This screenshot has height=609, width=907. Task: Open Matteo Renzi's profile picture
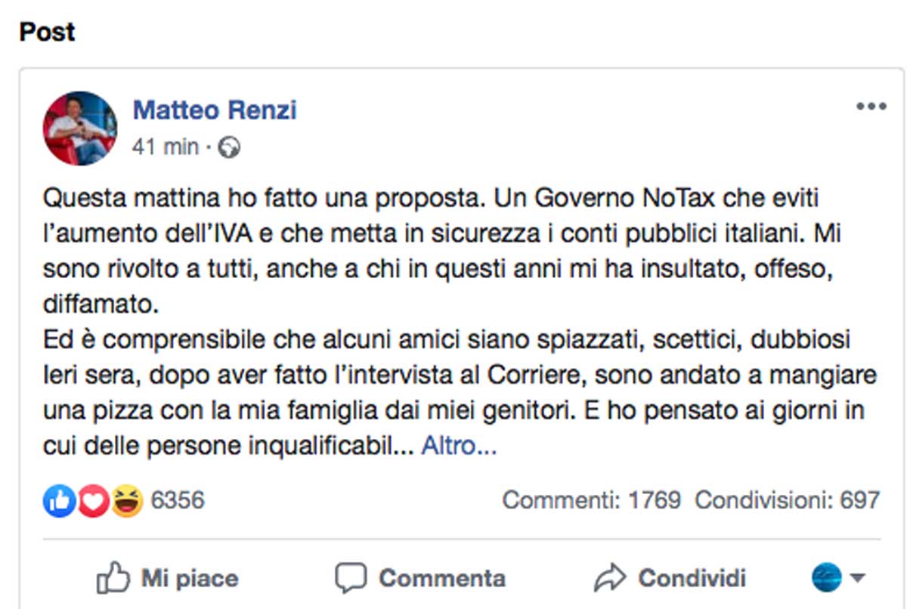[x=80, y=128]
